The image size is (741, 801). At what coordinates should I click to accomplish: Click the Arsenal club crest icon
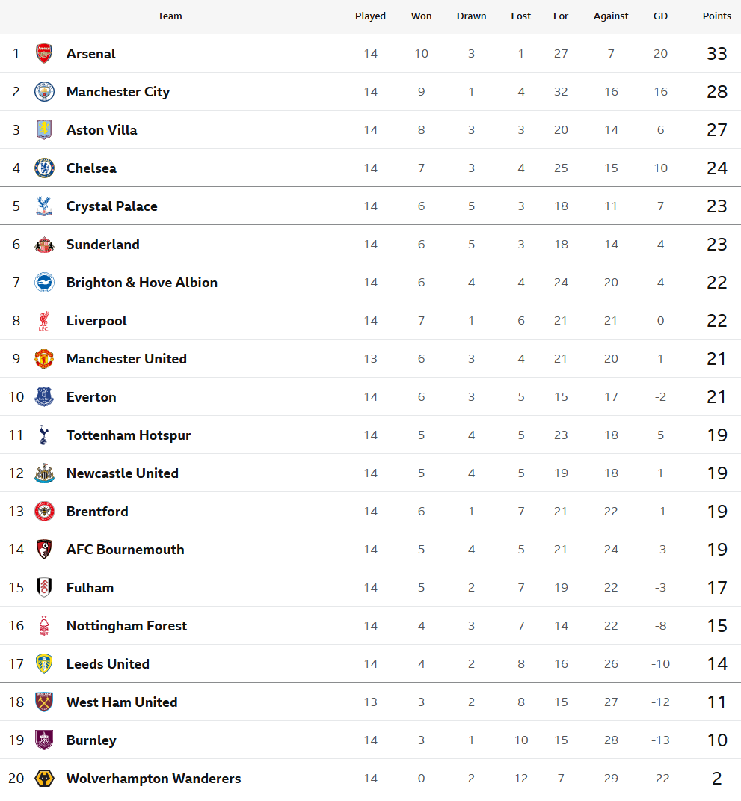coord(44,54)
